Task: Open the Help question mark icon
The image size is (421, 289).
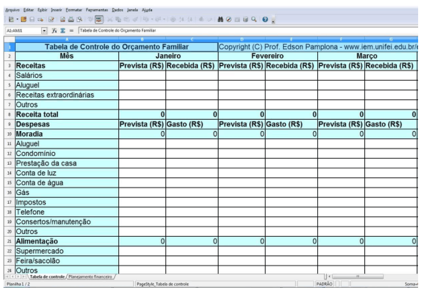Action: tap(264, 19)
